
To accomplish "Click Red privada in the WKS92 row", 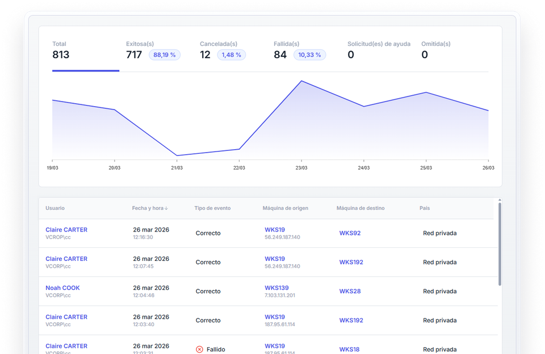I will click(439, 233).
